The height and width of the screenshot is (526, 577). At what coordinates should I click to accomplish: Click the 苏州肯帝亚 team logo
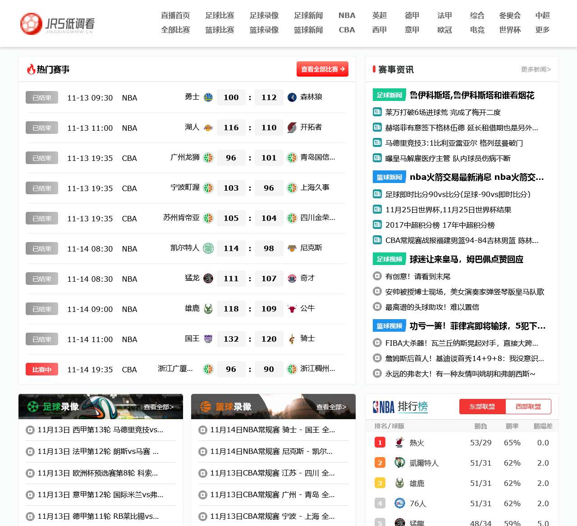pyautogui.click(x=208, y=218)
